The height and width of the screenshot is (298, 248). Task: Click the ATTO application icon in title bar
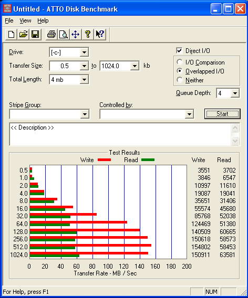[x=7, y=8]
